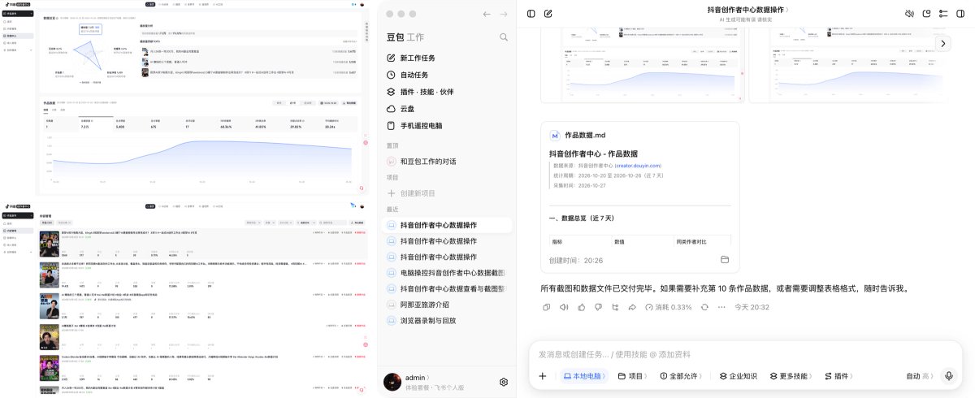Read reply aloud with speaker icon
Image resolution: width=975 pixels, height=398 pixels.
click(564, 308)
